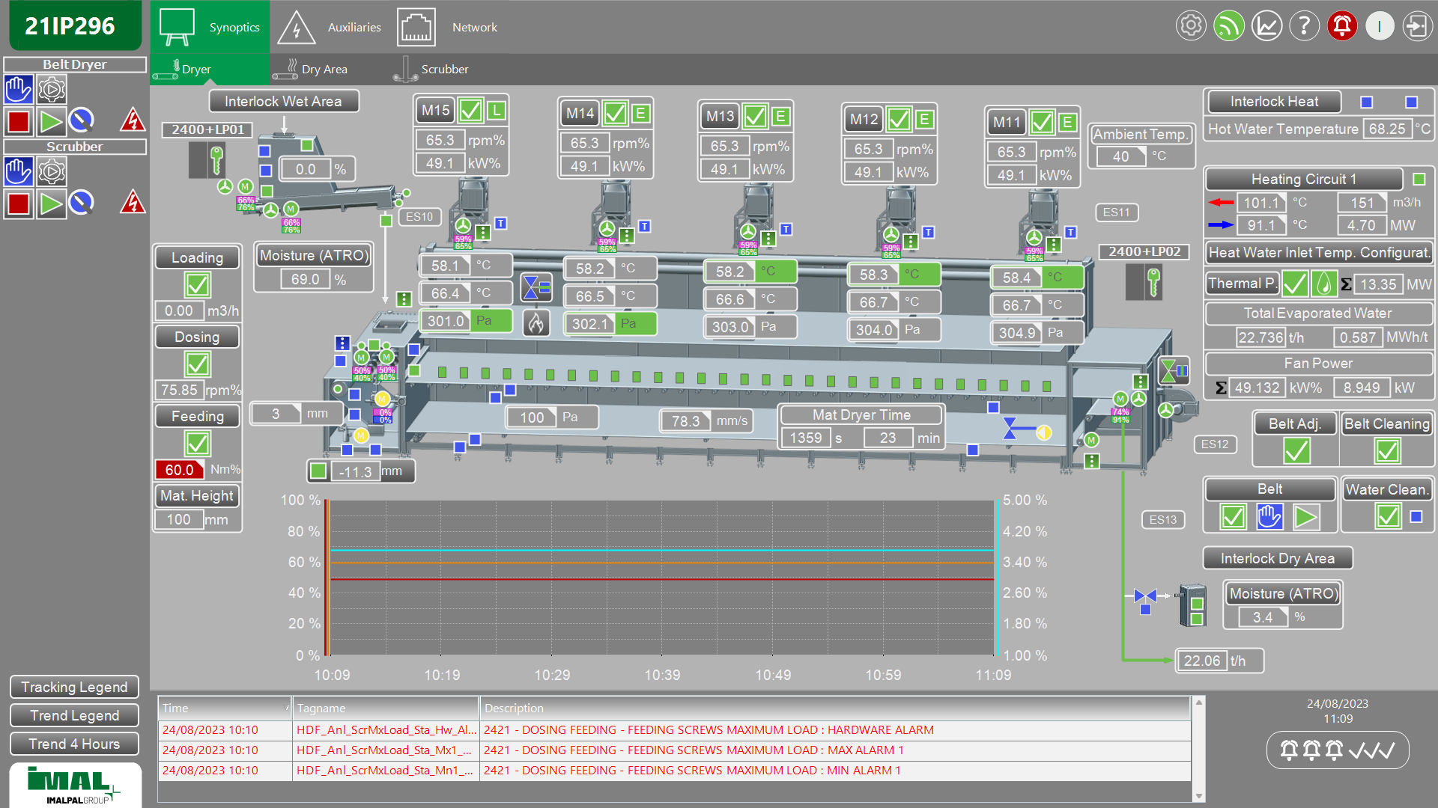Click the Belt Dryer high voltage warning icon
The height and width of the screenshot is (808, 1438).
pyautogui.click(x=133, y=120)
